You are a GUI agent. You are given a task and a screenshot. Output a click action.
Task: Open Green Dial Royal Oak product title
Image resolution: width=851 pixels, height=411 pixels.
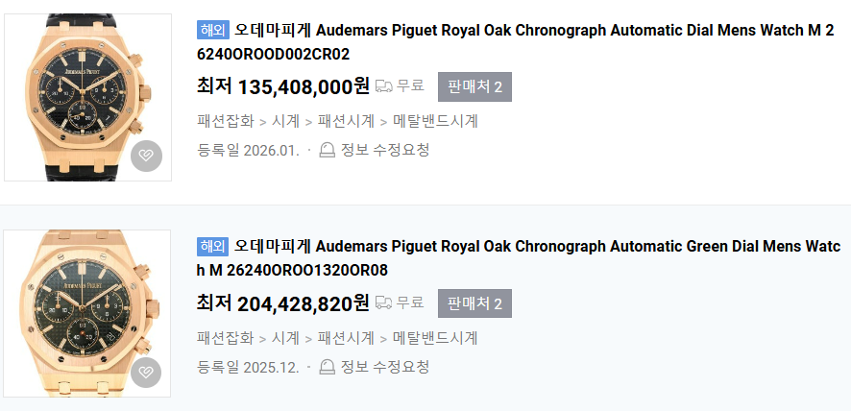[x=533, y=247]
